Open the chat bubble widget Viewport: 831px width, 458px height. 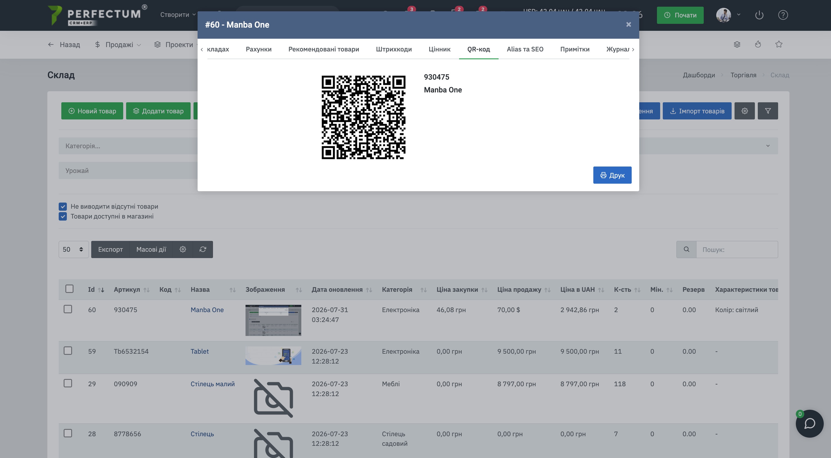click(x=809, y=423)
